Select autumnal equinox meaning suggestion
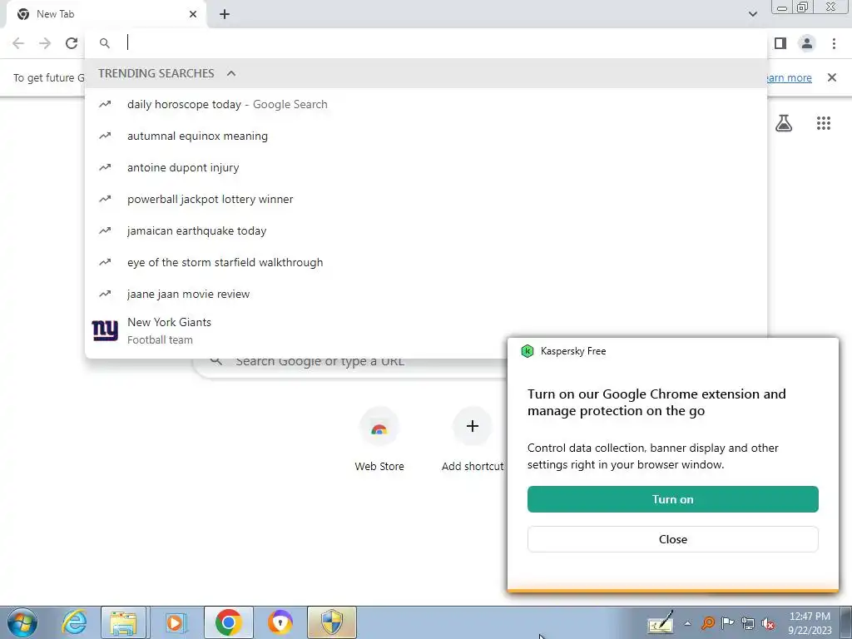 pyautogui.click(x=426, y=136)
